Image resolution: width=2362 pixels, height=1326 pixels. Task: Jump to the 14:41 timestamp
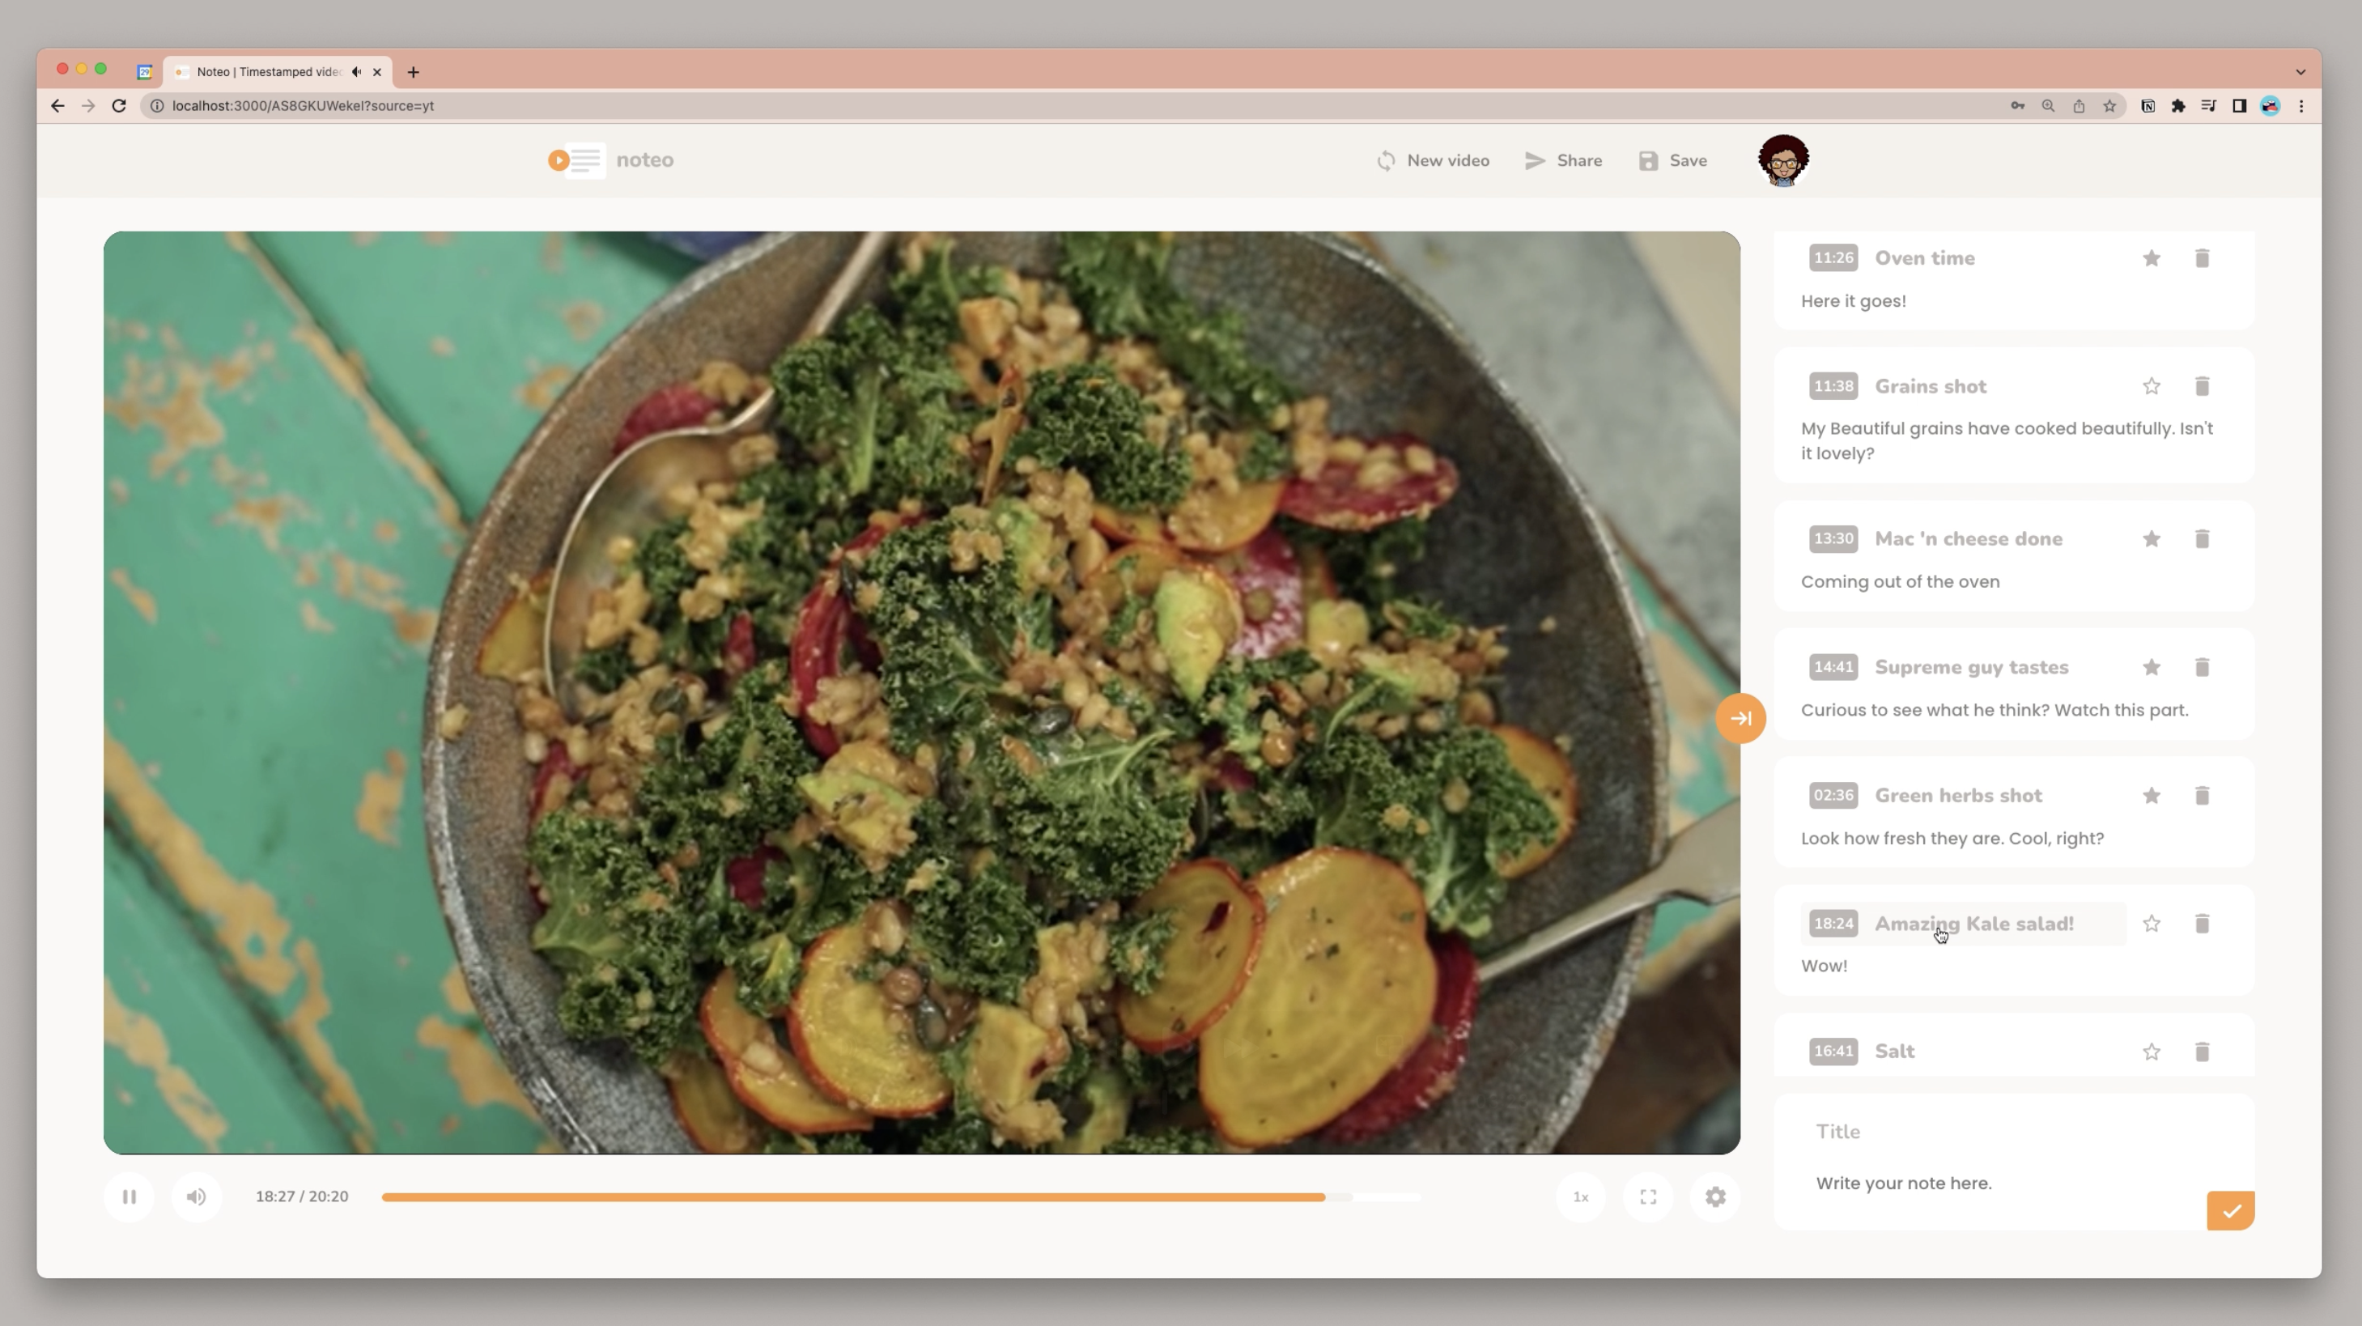1833,667
